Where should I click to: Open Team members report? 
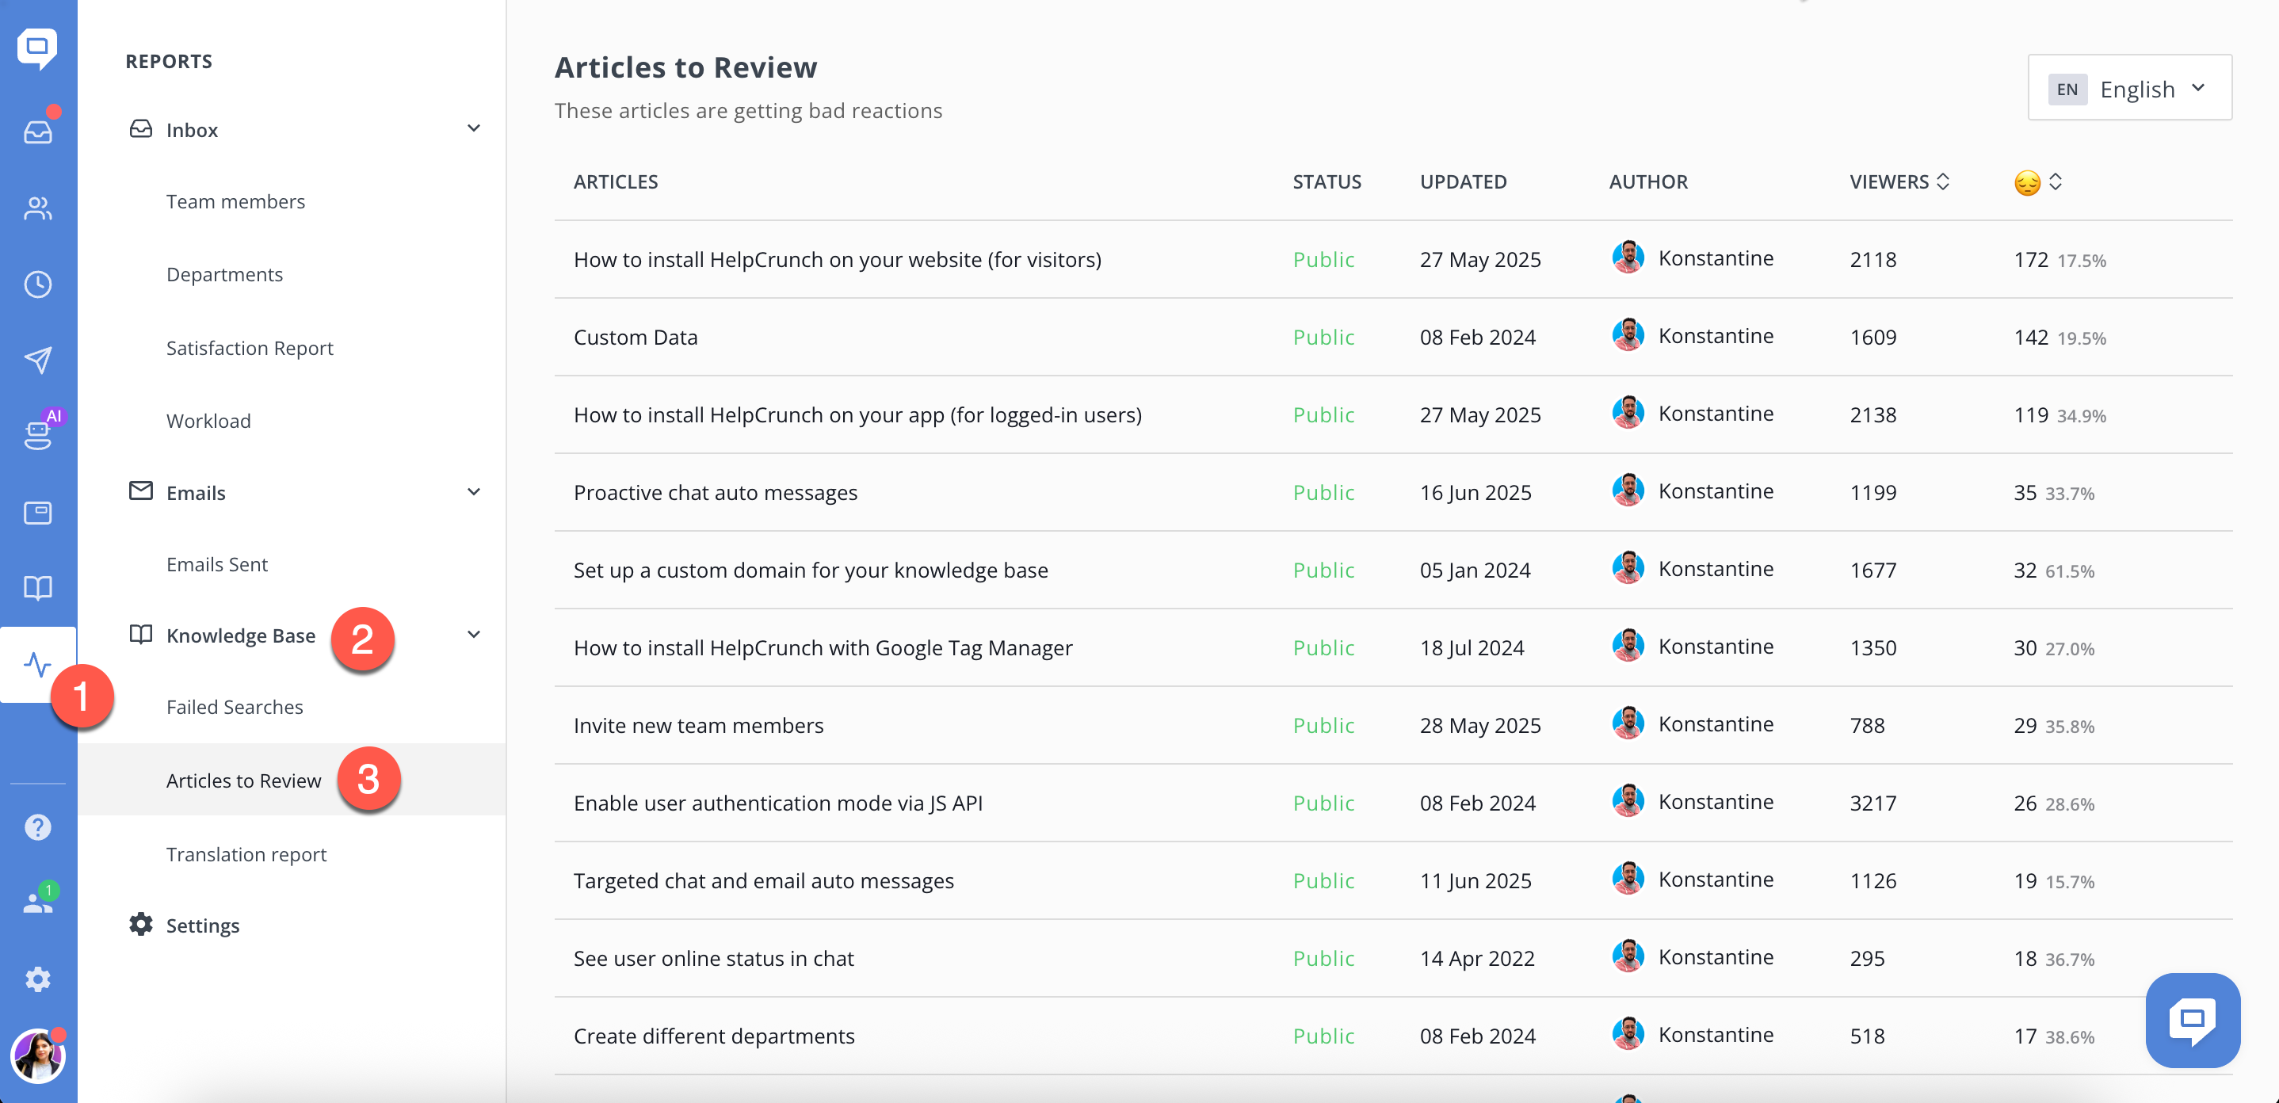[235, 202]
